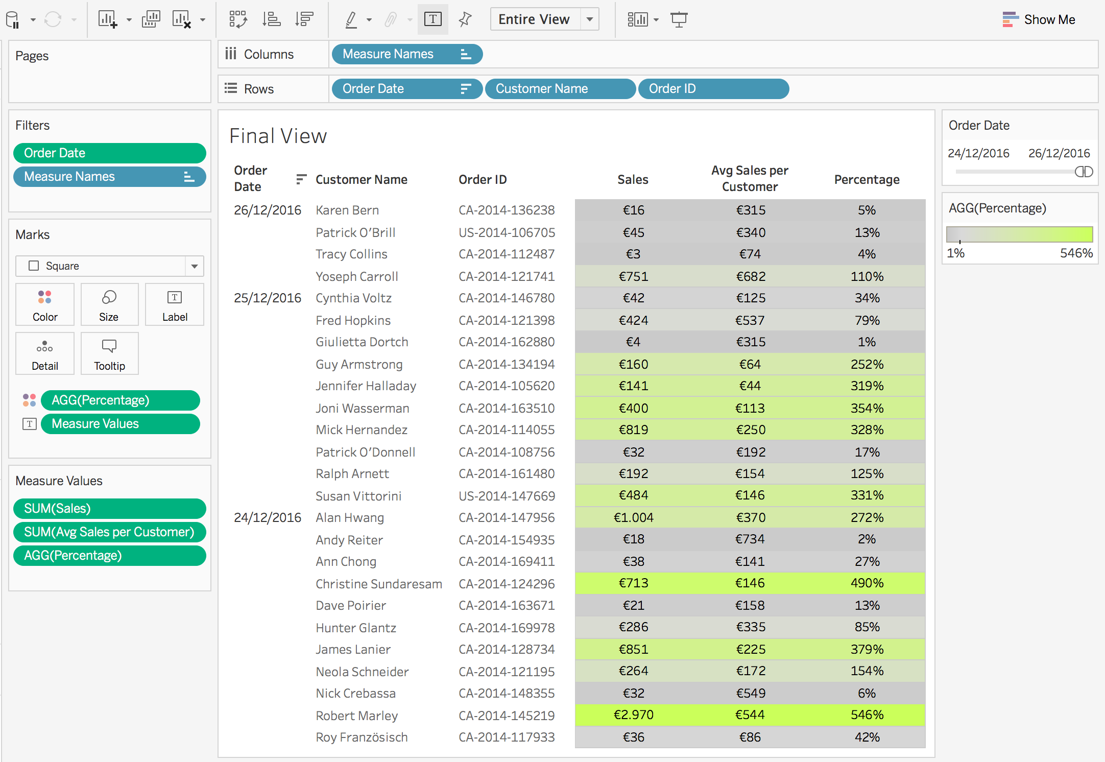The image size is (1105, 762).
Task: Expand the Show/Hide Cards dropdown
Action: tap(656, 20)
